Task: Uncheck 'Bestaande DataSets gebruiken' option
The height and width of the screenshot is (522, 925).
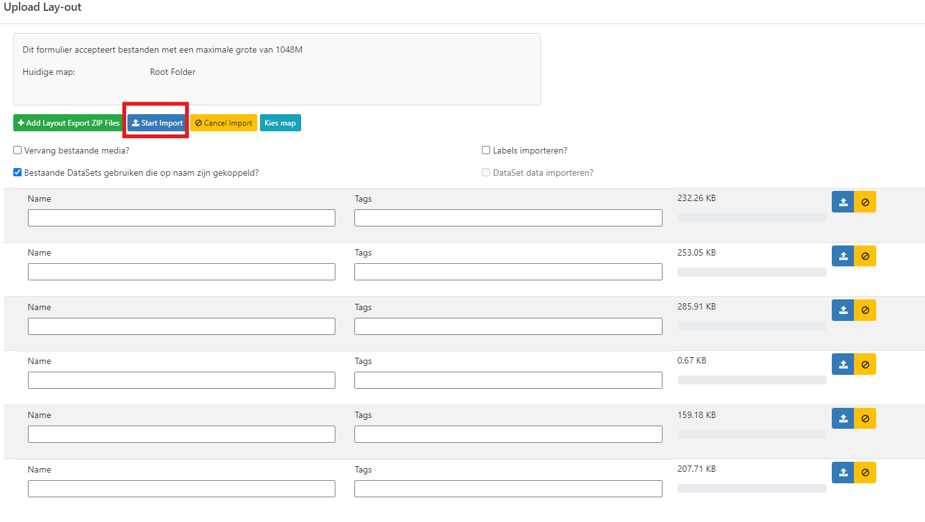Action: coord(18,173)
